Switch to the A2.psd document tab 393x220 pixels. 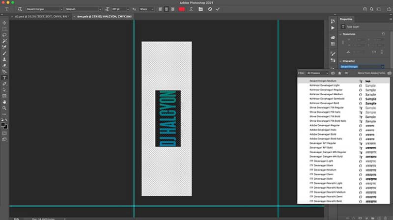(x=41, y=17)
